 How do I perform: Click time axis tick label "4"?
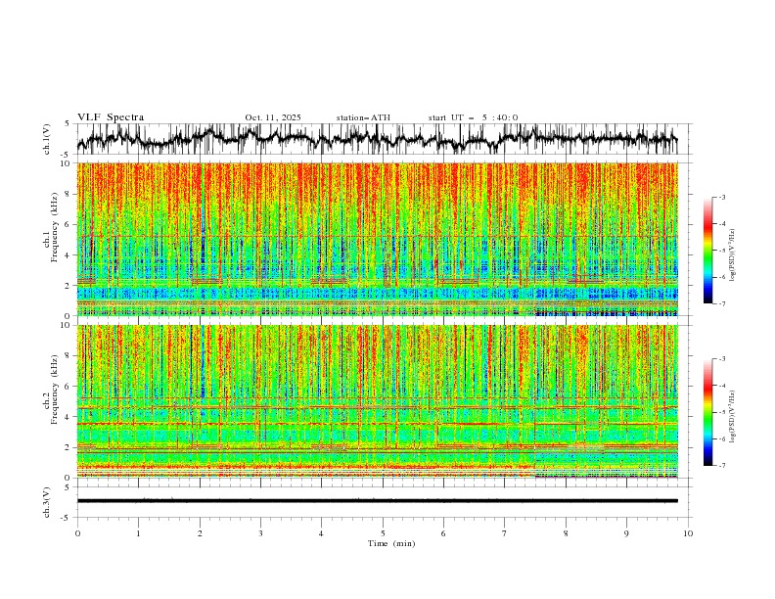(x=321, y=533)
